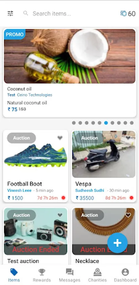Screen dimensions: 139x285
Task: Open Ceino Technologies seller link
Action: 35,95
